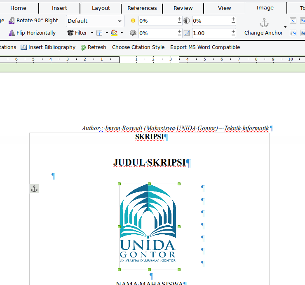
Task: Click the area fill color icon
Action: tap(114, 33)
